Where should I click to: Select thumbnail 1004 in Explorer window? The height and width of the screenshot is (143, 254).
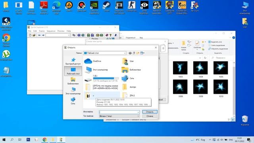[x=200, y=70]
